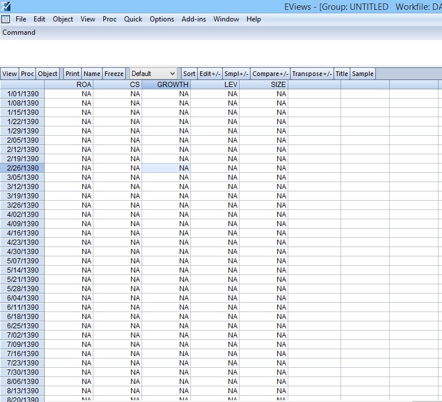Click the group View toolbar button

9,74
